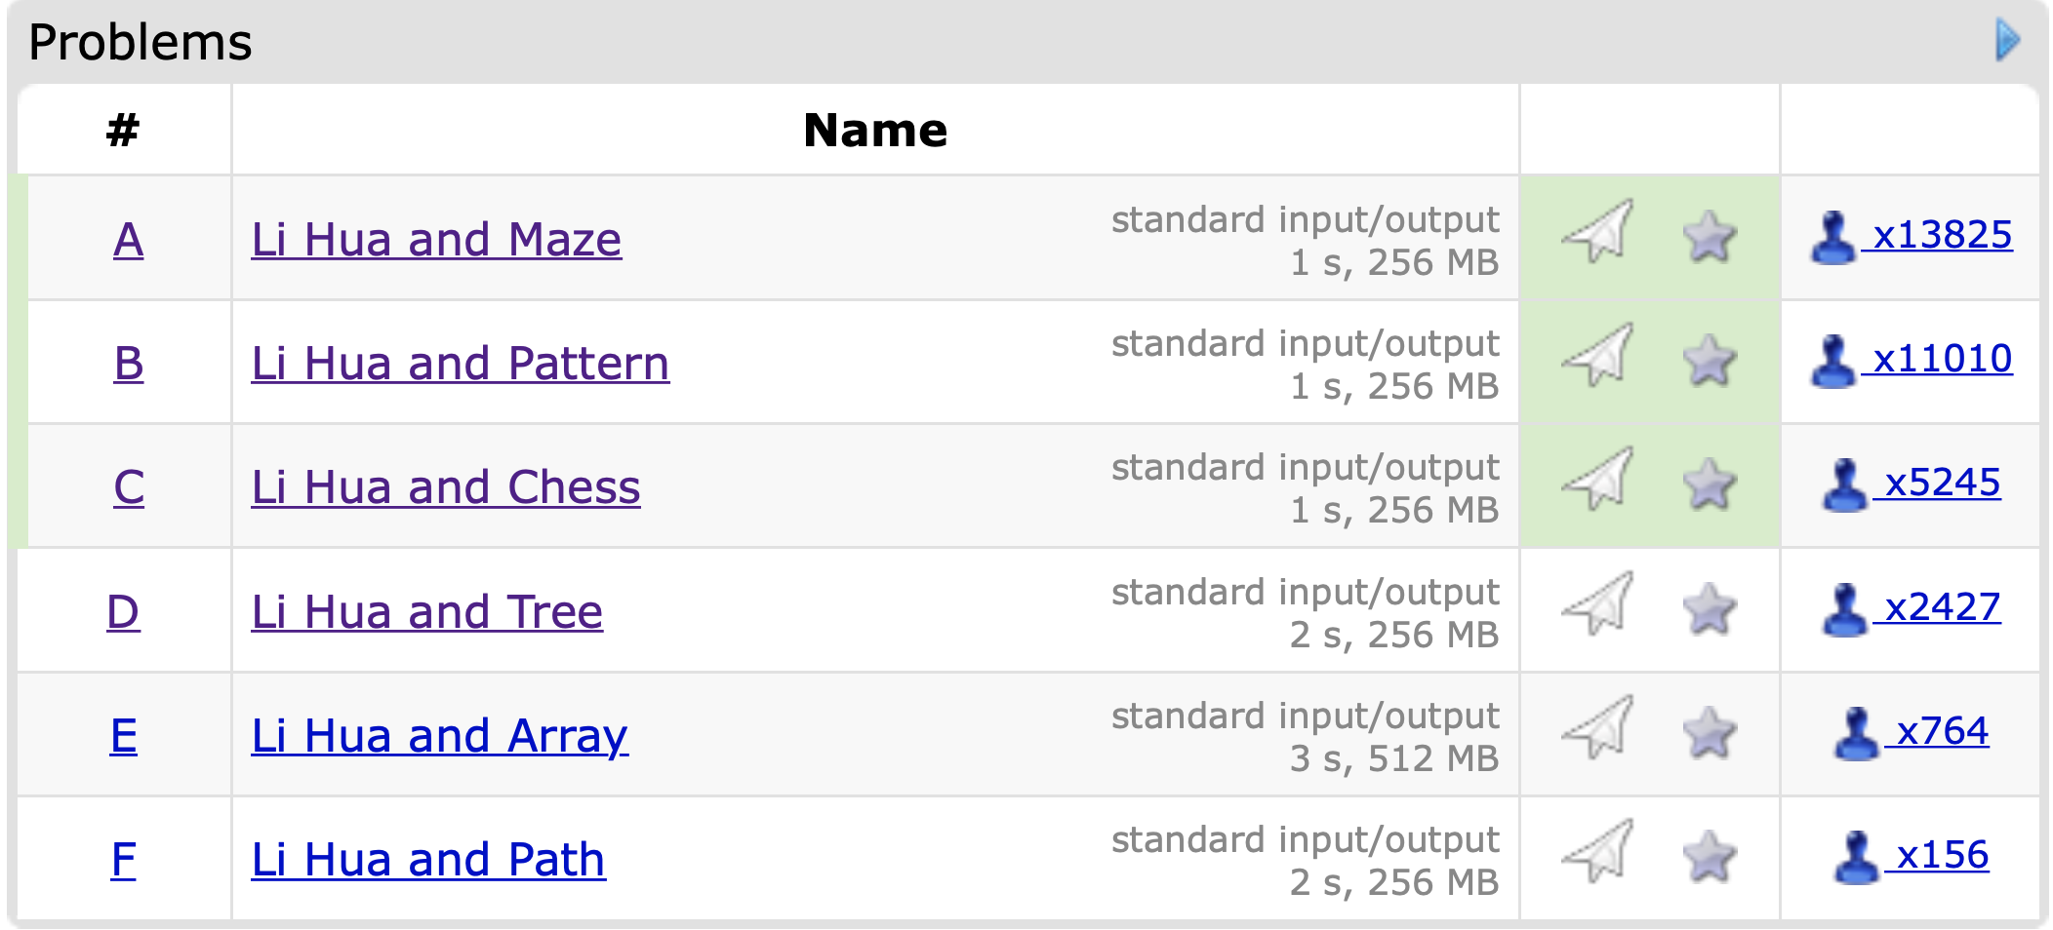Open problem Li Hua and Tree
2053x930 pixels.
point(427,612)
